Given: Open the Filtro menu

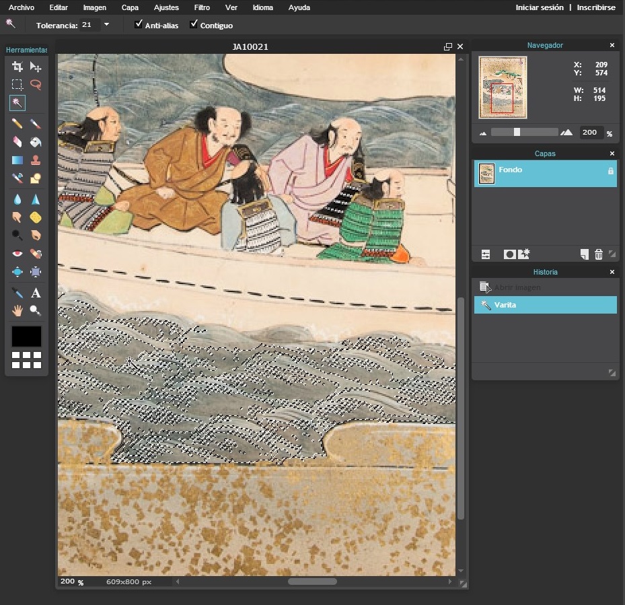Looking at the screenshot, I should coord(202,7).
